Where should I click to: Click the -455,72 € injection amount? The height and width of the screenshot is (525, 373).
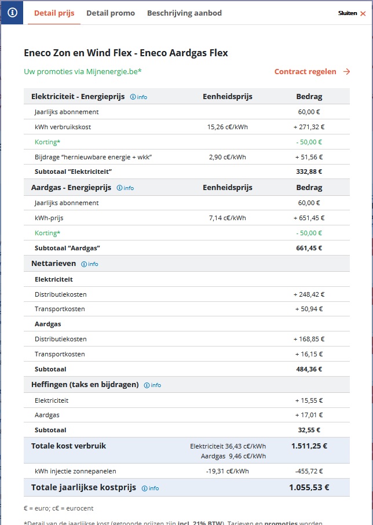(309, 472)
